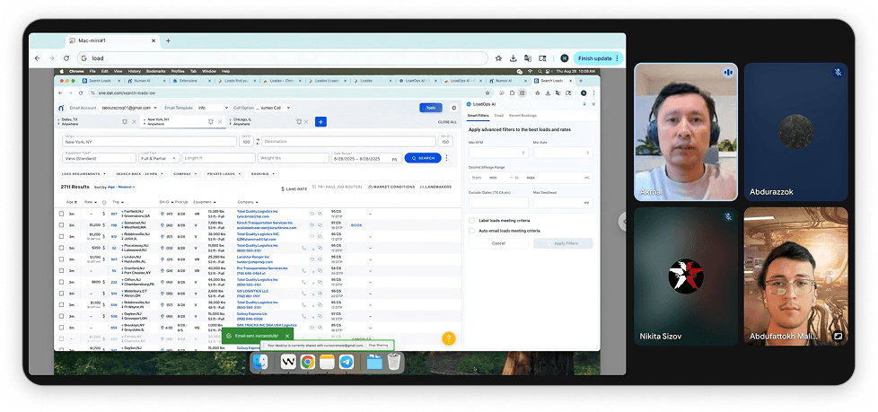Open the Call Option dropdown

pos(275,108)
